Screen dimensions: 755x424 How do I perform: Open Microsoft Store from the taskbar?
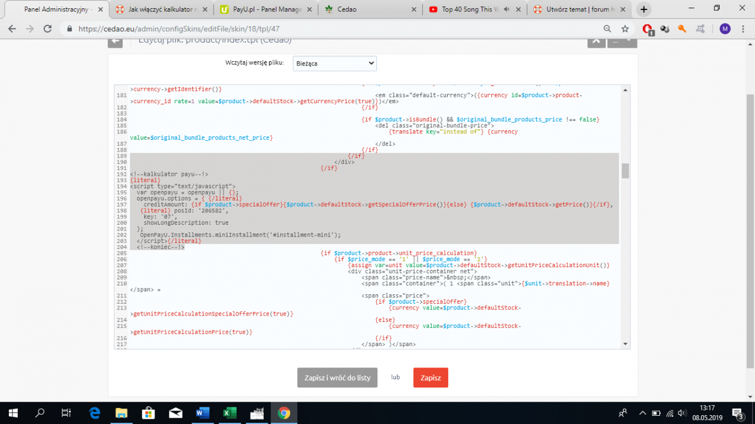[148, 413]
